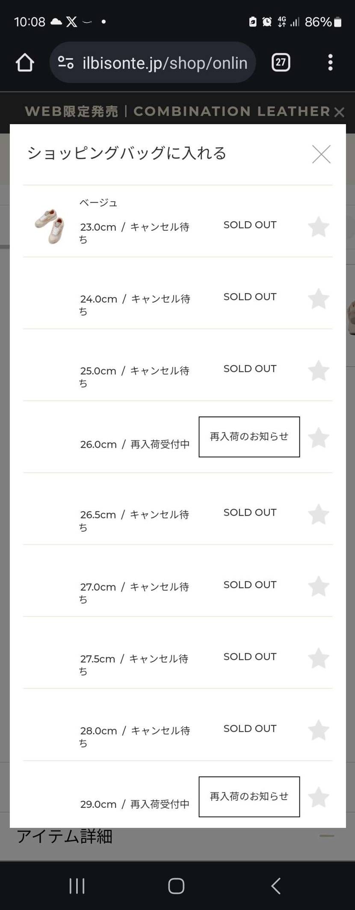This screenshot has width=355, height=910.
Task: Tap the beige sneaker thumbnail
Action: click(50, 226)
